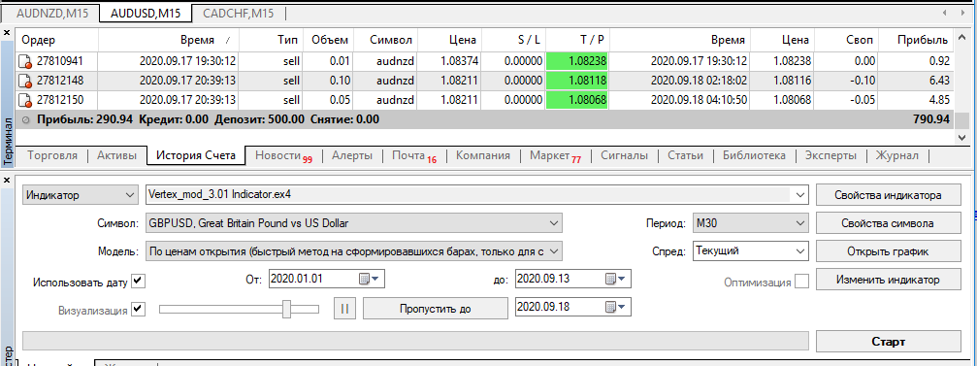Screen dimensions: 977x366
Task: Expand the Vertex_mod indicator file dropdown
Action: point(800,195)
